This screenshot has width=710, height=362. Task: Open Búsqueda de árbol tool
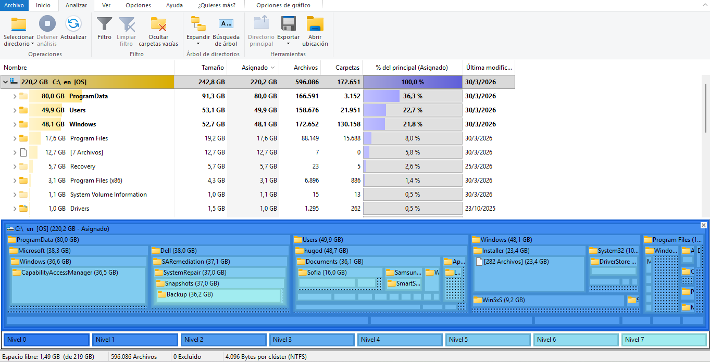(226, 24)
